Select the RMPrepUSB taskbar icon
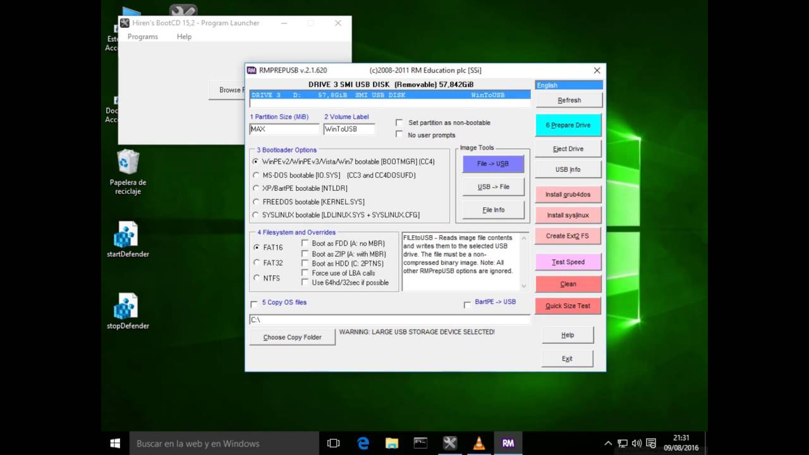The image size is (809, 455). point(508,444)
